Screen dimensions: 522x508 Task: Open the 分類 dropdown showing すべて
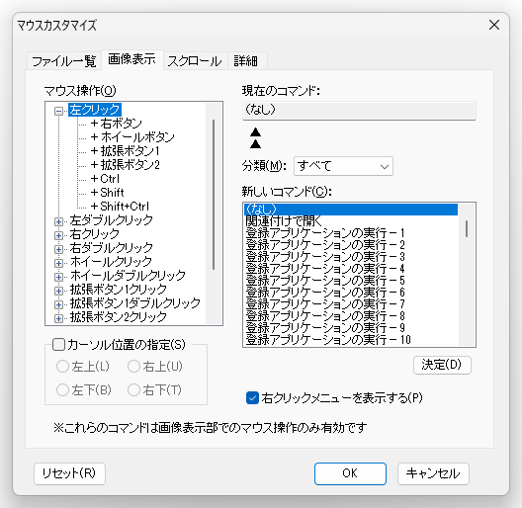[343, 166]
